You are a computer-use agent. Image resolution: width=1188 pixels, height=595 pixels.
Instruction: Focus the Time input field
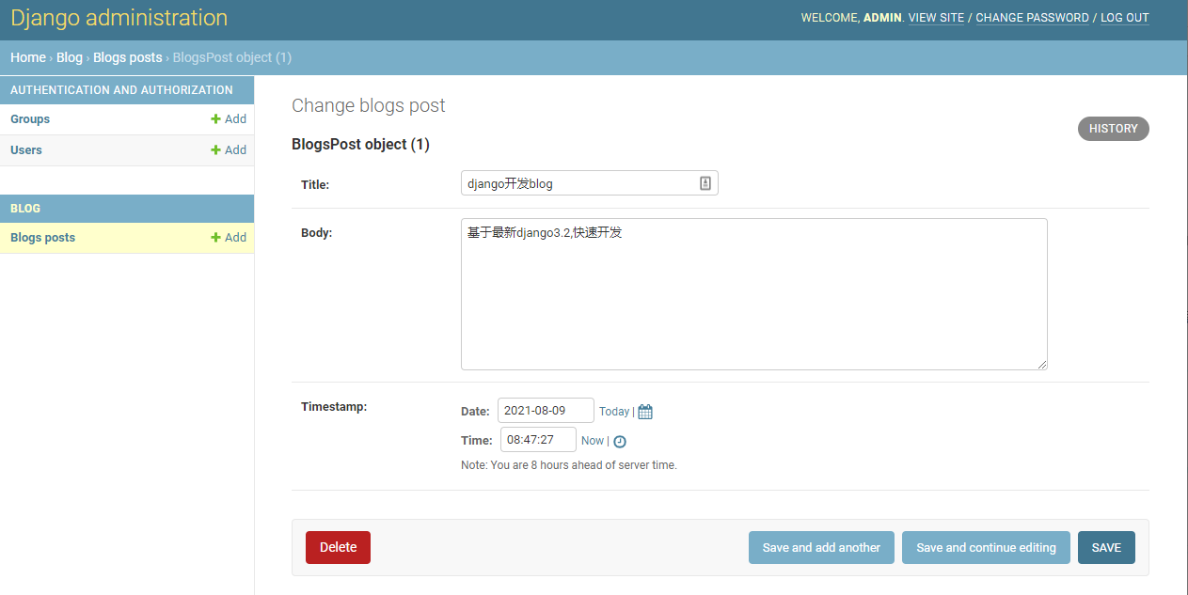(538, 440)
